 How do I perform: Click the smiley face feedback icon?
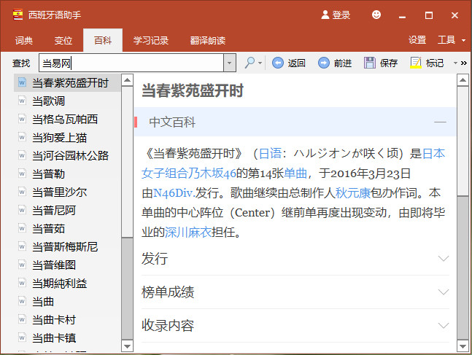click(376, 15)
